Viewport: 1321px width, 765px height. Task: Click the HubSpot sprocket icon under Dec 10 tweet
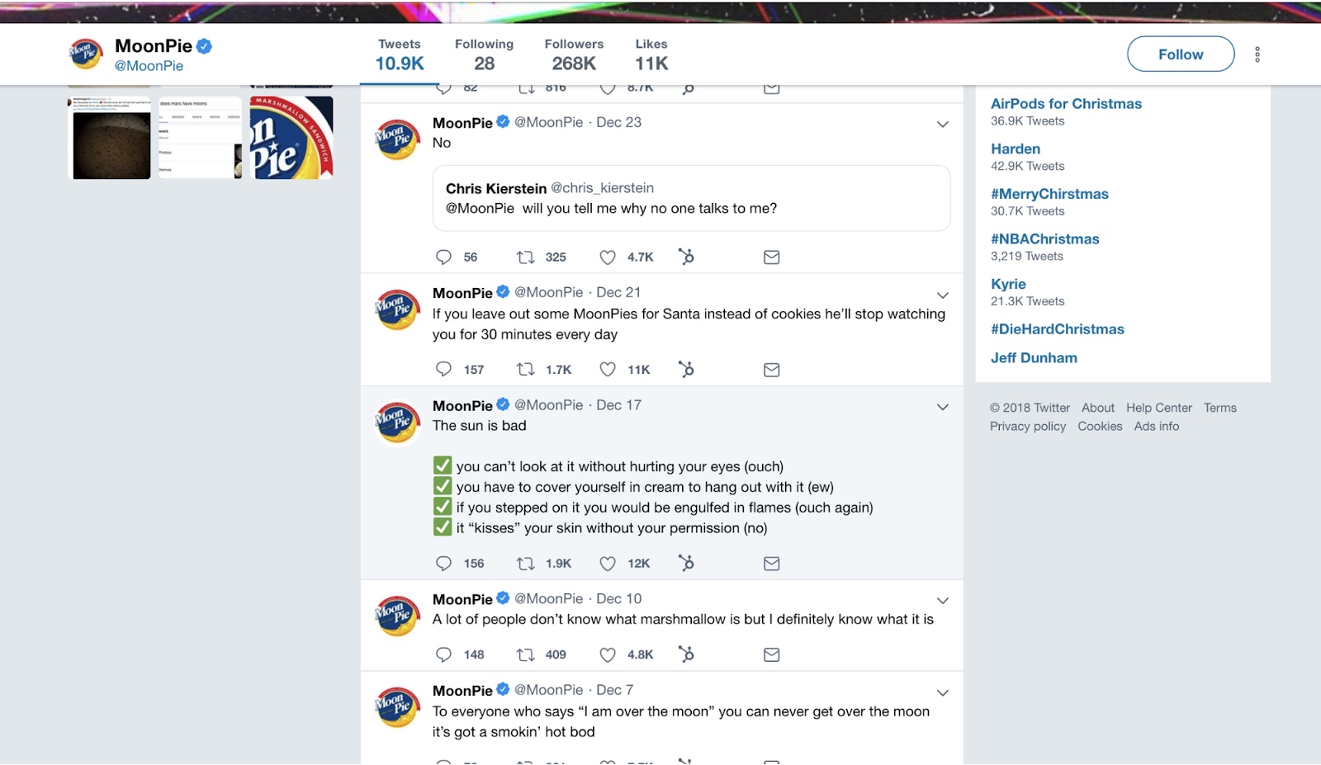(x=686, y=654)
